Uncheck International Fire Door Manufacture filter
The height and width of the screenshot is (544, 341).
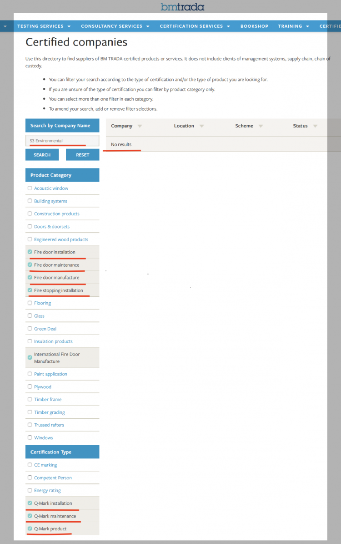click(30, 357)
